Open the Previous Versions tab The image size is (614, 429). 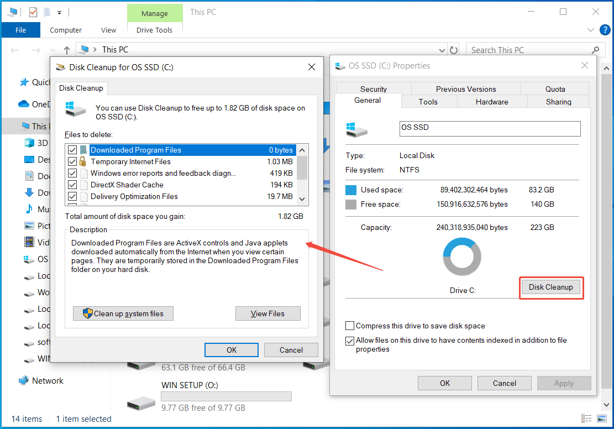(465, 89)
